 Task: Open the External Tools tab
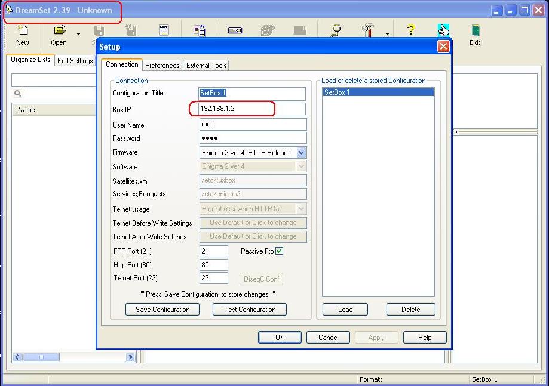(206, 66)
